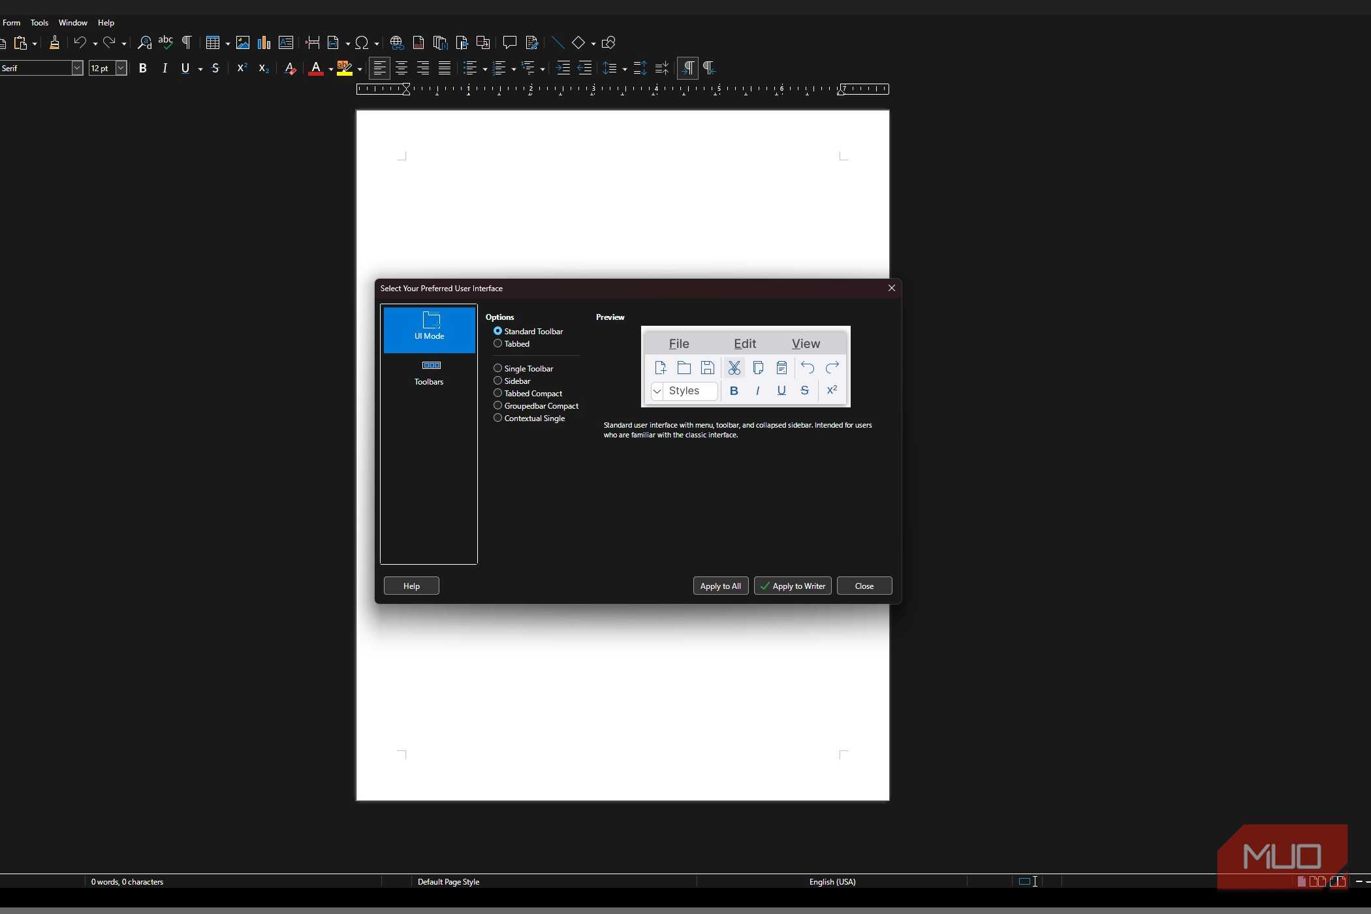Viewport: 1371px width, 914px height.
Task: Click the Insert Image icon
Action: (x=243, y=43)
